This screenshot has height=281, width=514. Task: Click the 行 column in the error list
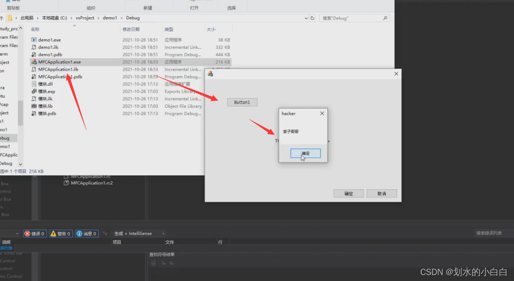(220, 242)
